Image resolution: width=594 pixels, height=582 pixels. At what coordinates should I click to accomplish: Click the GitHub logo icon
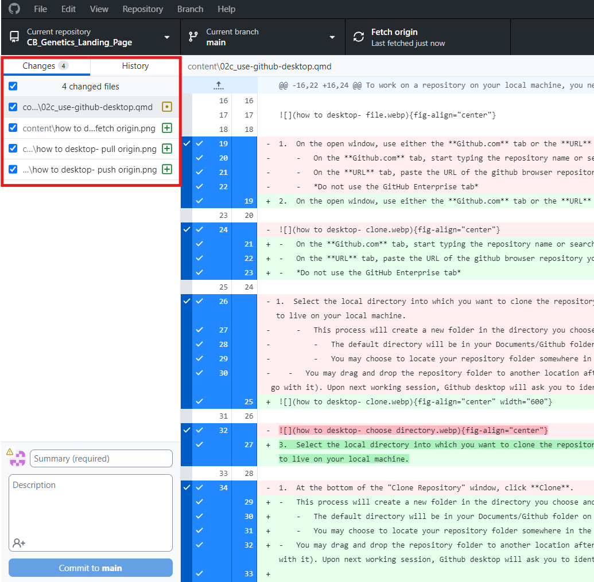tap(14, 9)
